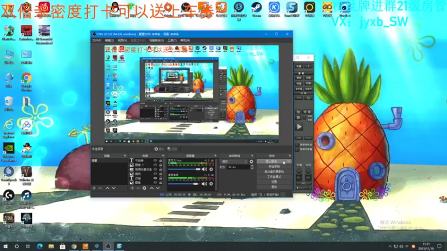Viewport: 447px width, 251px height.
Task: Open Google Chrome desktop icon
Action: coord(26,81)
